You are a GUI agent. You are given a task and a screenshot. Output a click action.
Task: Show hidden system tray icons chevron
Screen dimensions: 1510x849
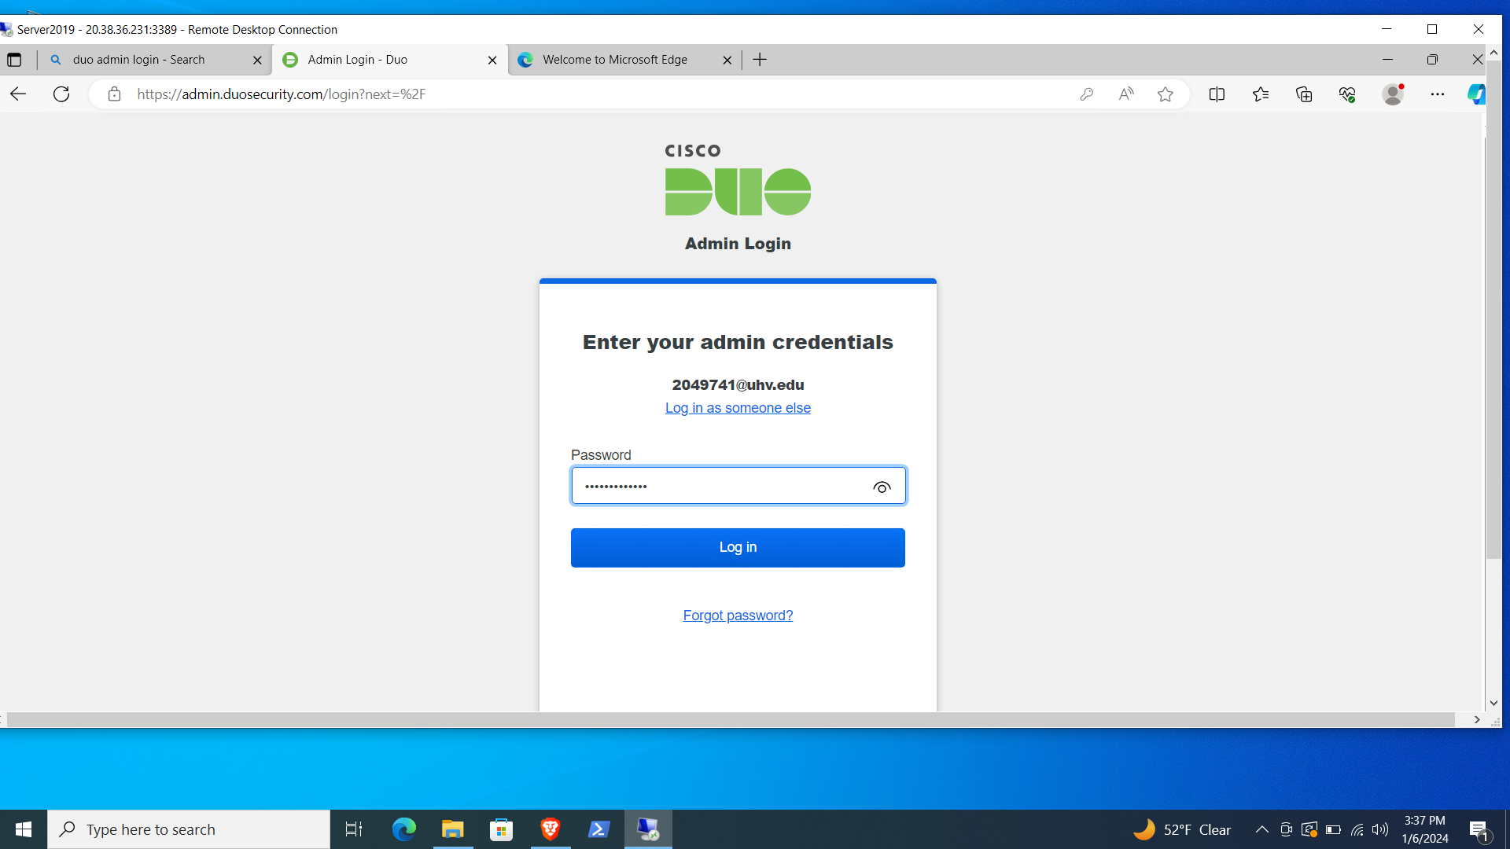[1261, 829]
